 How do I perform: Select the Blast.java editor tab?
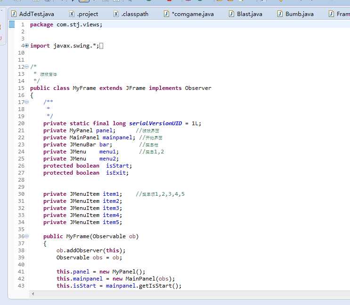(x=245, y=14)
